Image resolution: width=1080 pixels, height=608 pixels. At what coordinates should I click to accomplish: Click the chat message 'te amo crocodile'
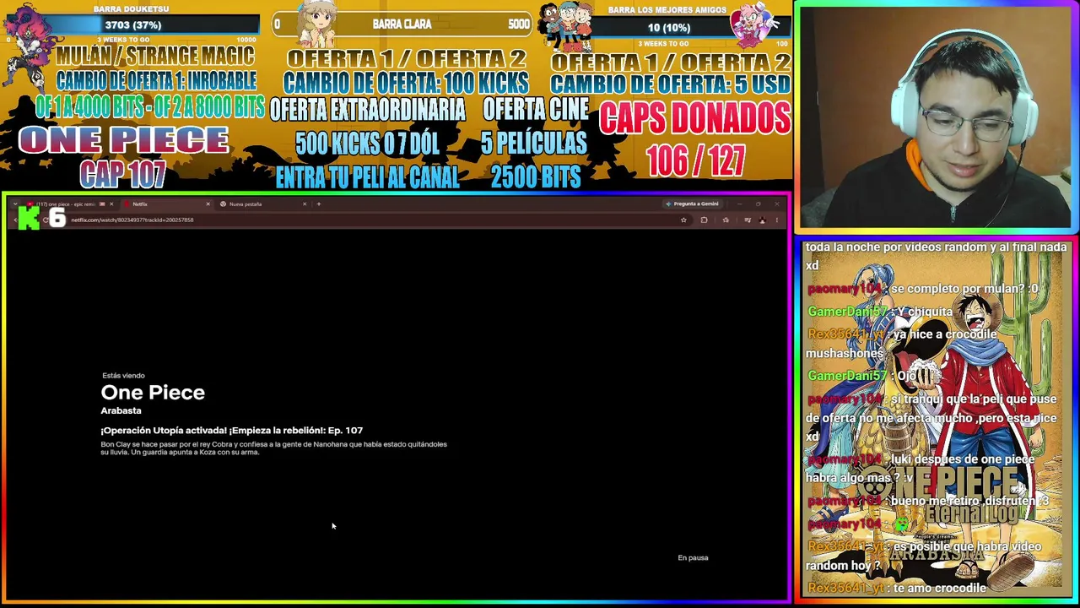pos(896,589)
